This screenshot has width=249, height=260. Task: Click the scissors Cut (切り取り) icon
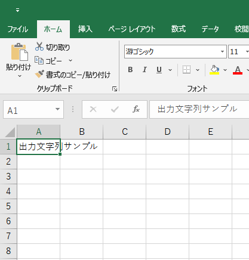(x=39, y=47)
